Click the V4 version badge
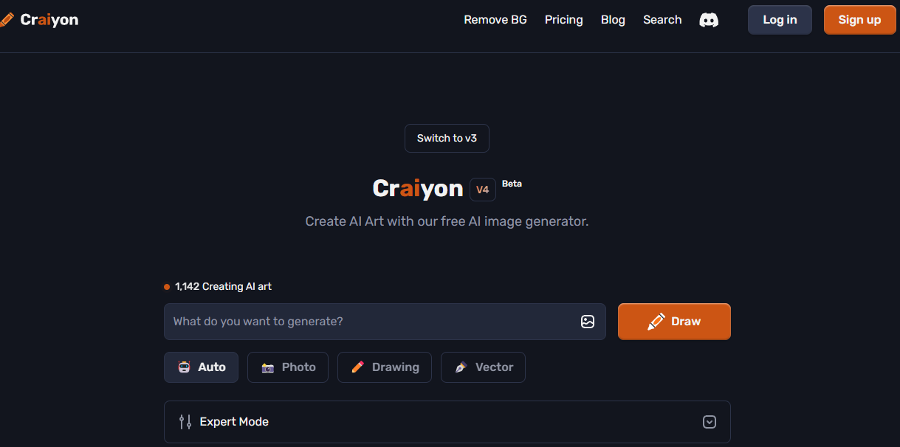The width and height of the screenshot is (900, 447). pyautogui.click(x=483, y=190)
